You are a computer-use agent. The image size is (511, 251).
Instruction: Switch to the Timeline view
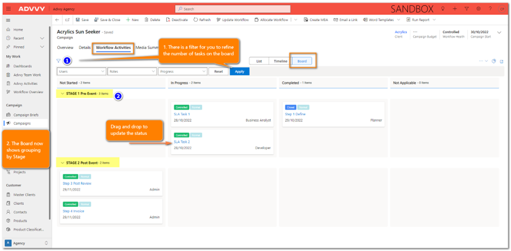(280, 61)
